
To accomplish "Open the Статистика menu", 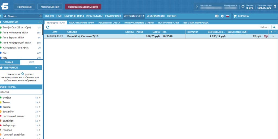I will pos(113,16).
